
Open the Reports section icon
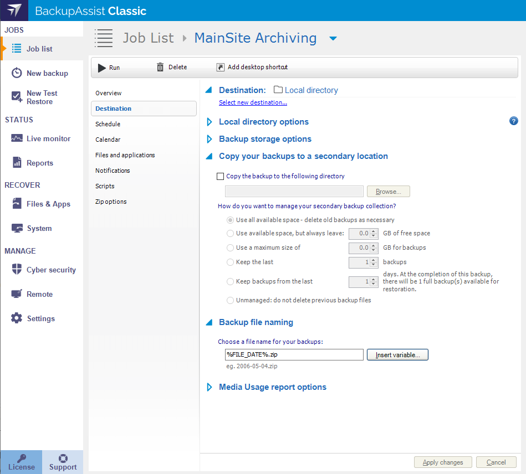pos(17,163)
